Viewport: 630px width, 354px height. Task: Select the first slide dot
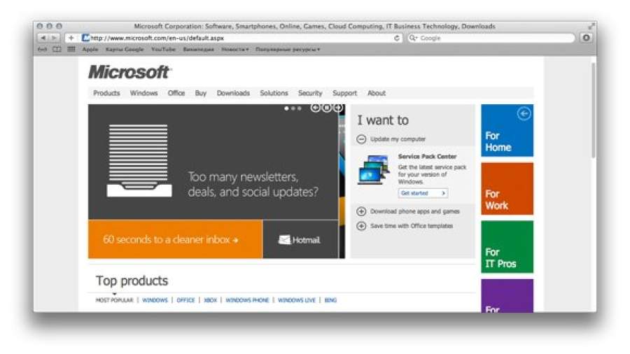[x=286, y=108]
